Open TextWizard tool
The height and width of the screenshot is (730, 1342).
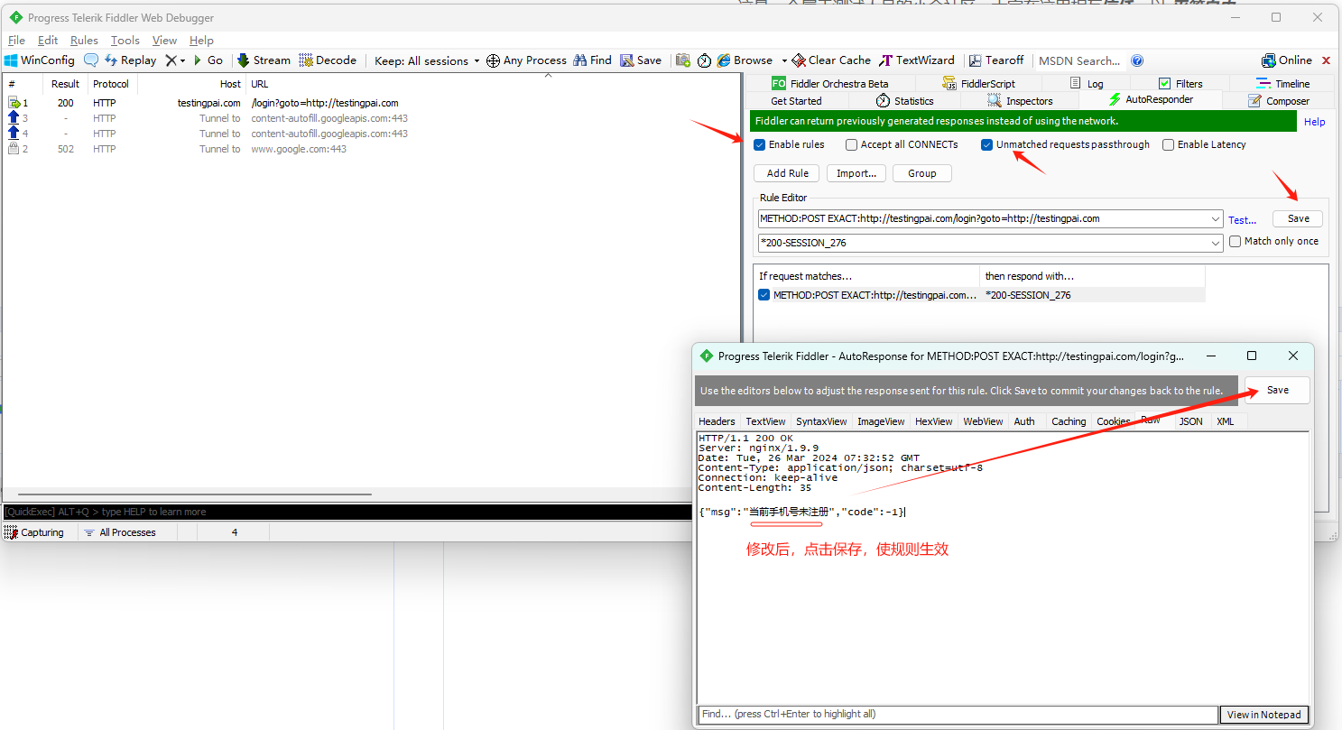pos(917,60)
